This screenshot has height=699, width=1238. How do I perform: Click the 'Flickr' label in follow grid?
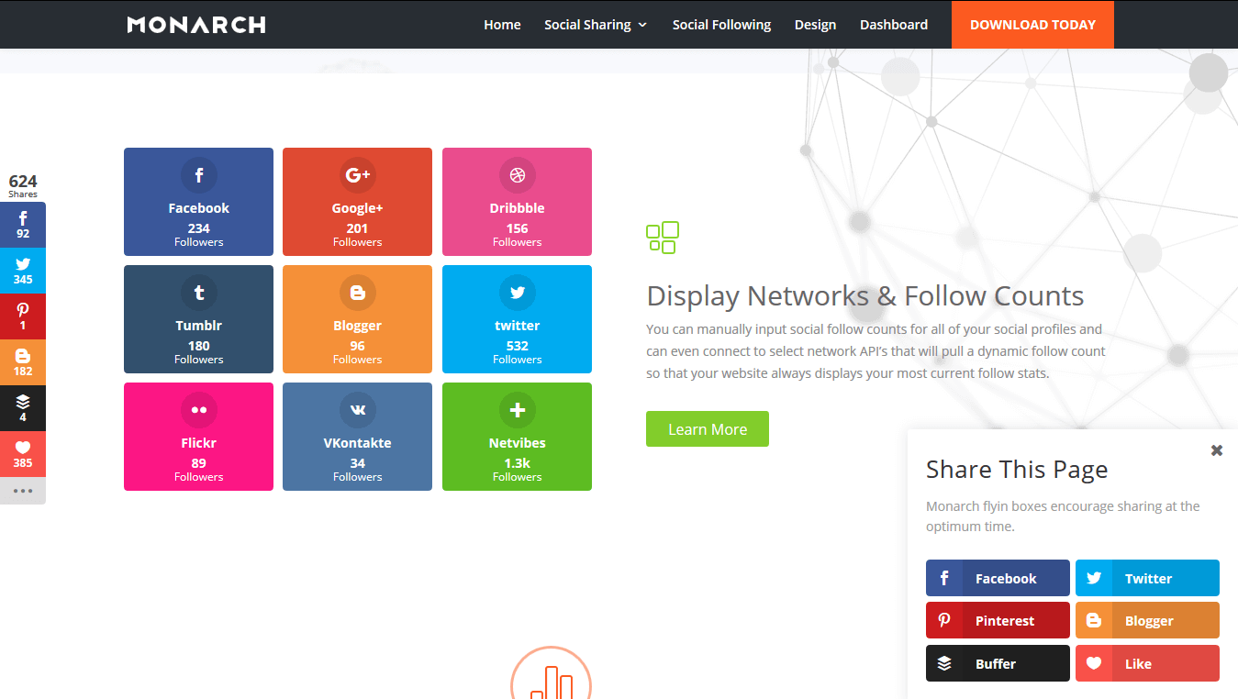199,443
